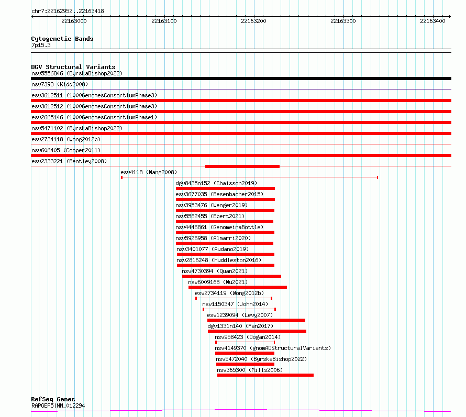Click the RAPGEF5|NM_012294 gene label
The width and height of the screenshot is (466, 417).
(x=58, y=405)
